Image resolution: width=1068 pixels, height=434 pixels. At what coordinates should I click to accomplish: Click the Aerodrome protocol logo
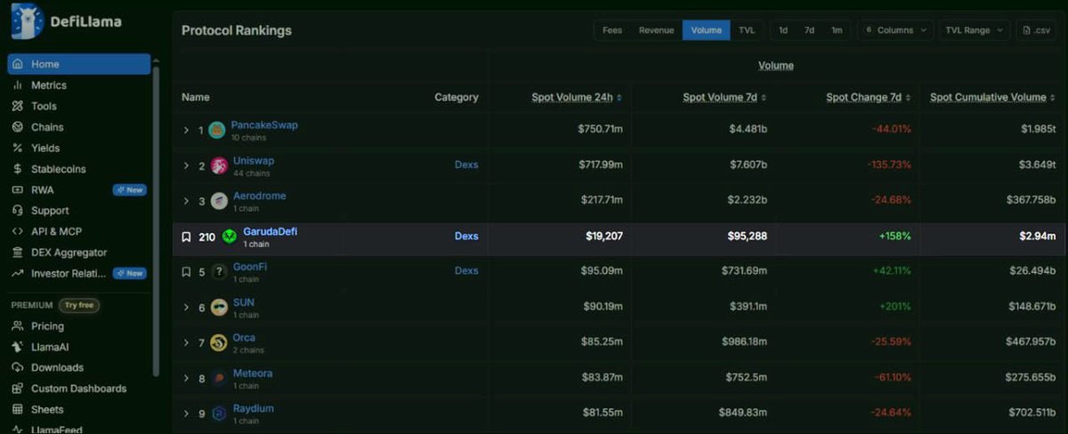(219, 201)
